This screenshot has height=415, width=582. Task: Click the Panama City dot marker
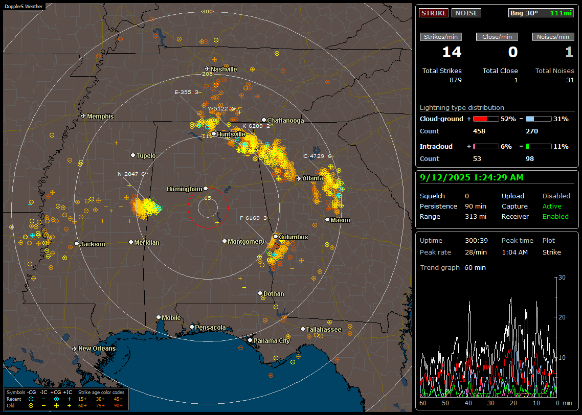(250, 340)
